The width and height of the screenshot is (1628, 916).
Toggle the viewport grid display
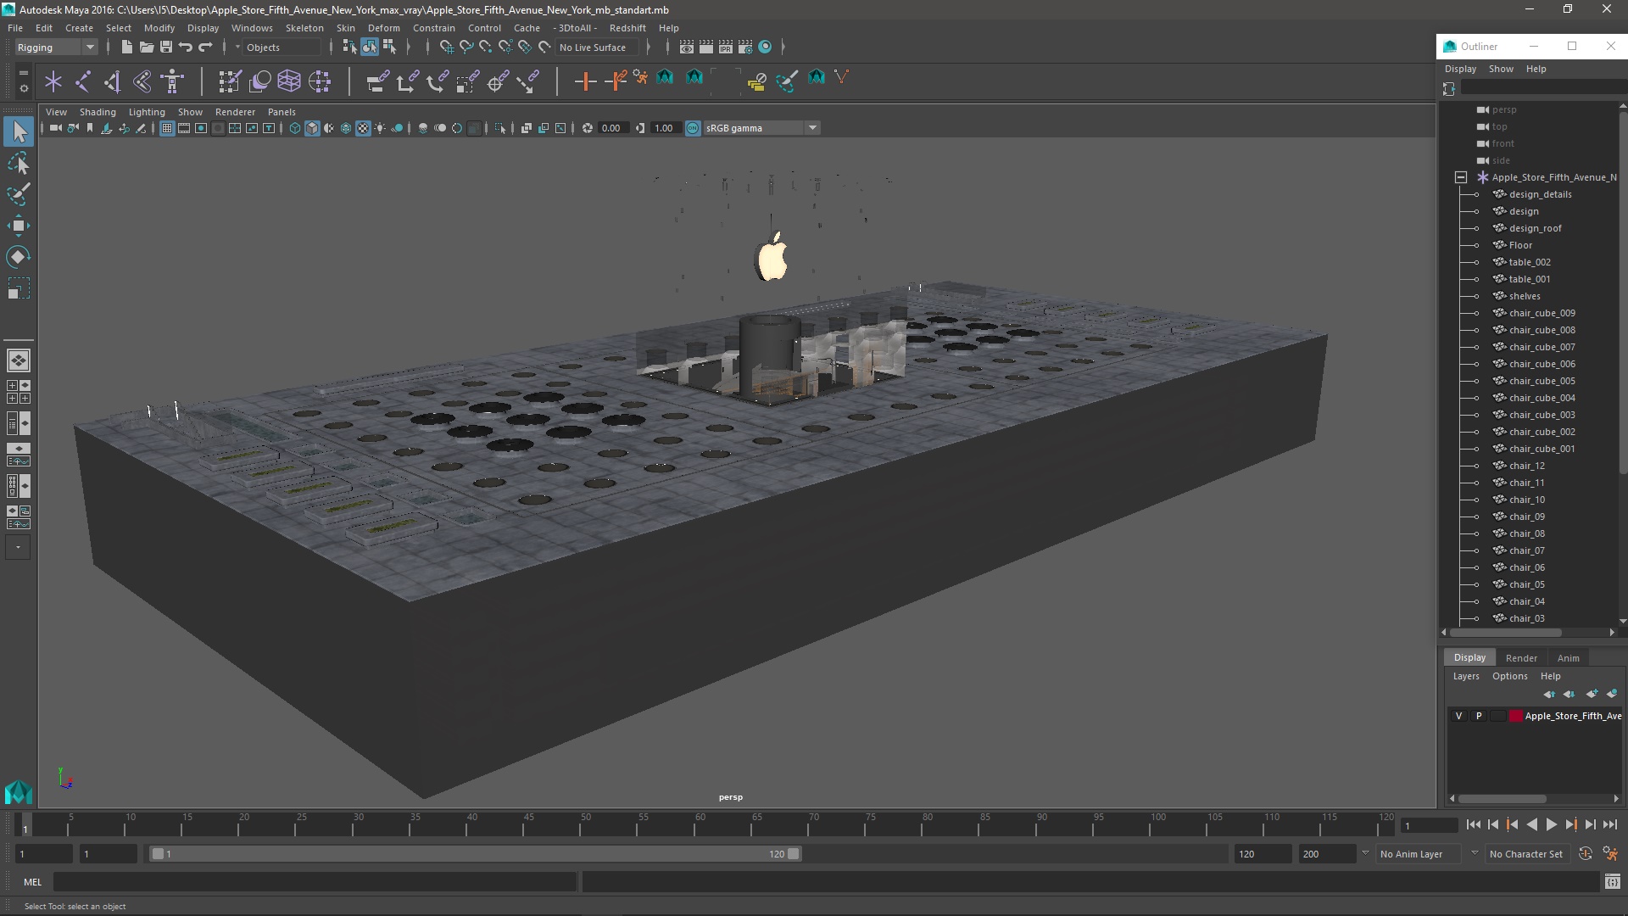(x=167, y=128)
